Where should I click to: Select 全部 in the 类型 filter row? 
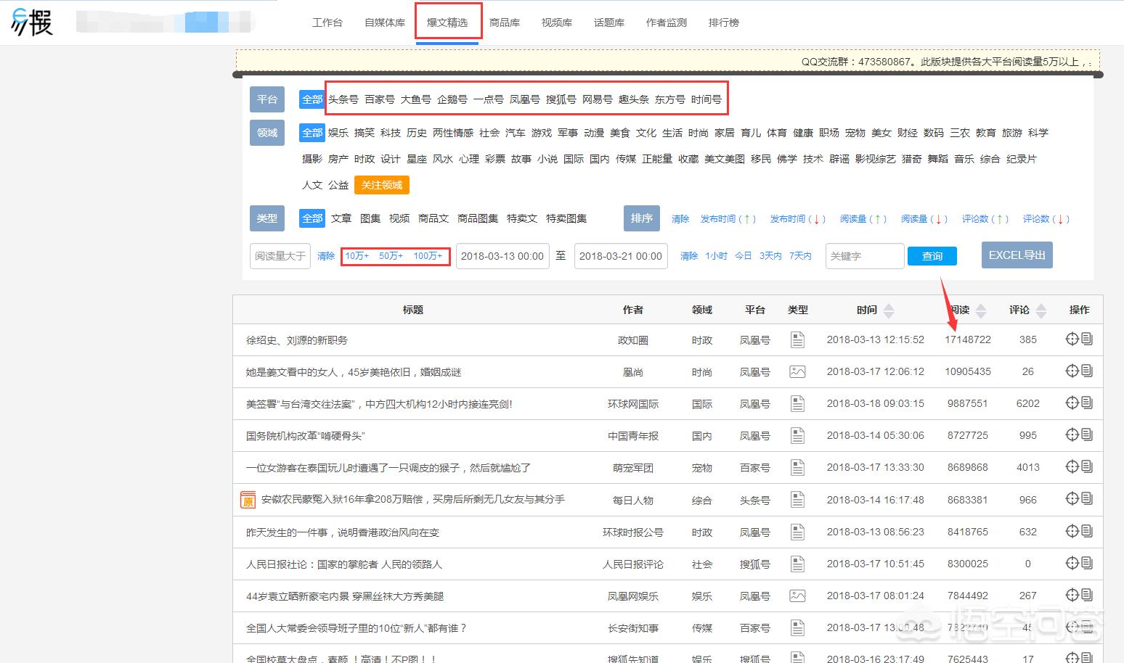tap(312, 218)
